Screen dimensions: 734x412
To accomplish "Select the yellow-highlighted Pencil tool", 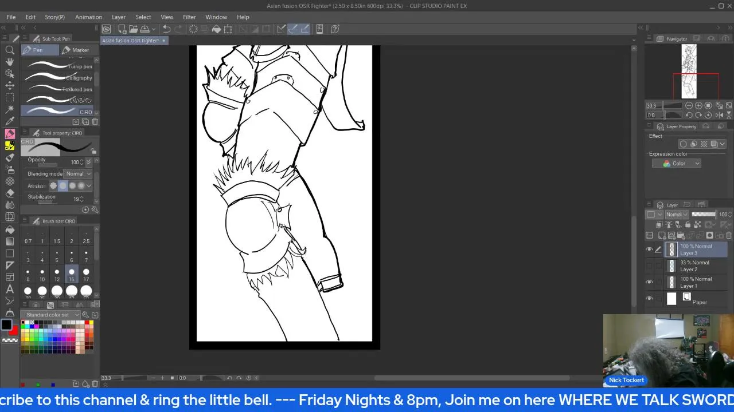I will pos(10,145).
